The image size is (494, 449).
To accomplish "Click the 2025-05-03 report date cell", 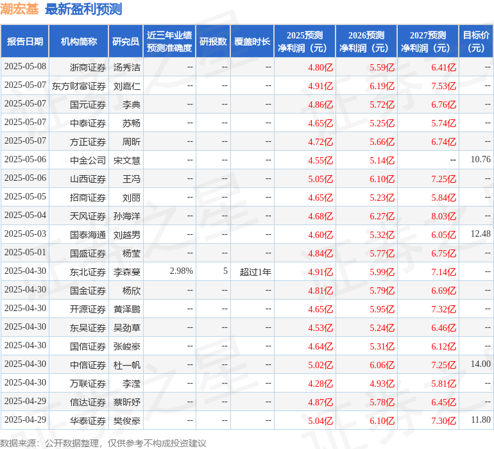I will point(25,233).
